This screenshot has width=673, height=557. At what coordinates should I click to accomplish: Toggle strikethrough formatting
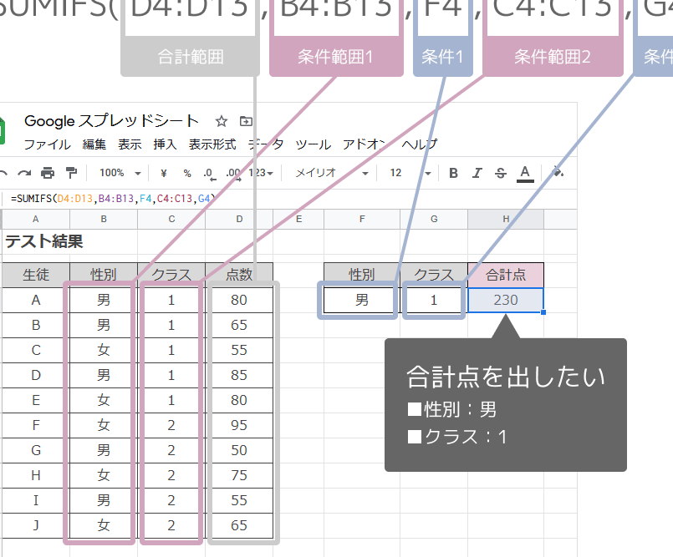501,173
